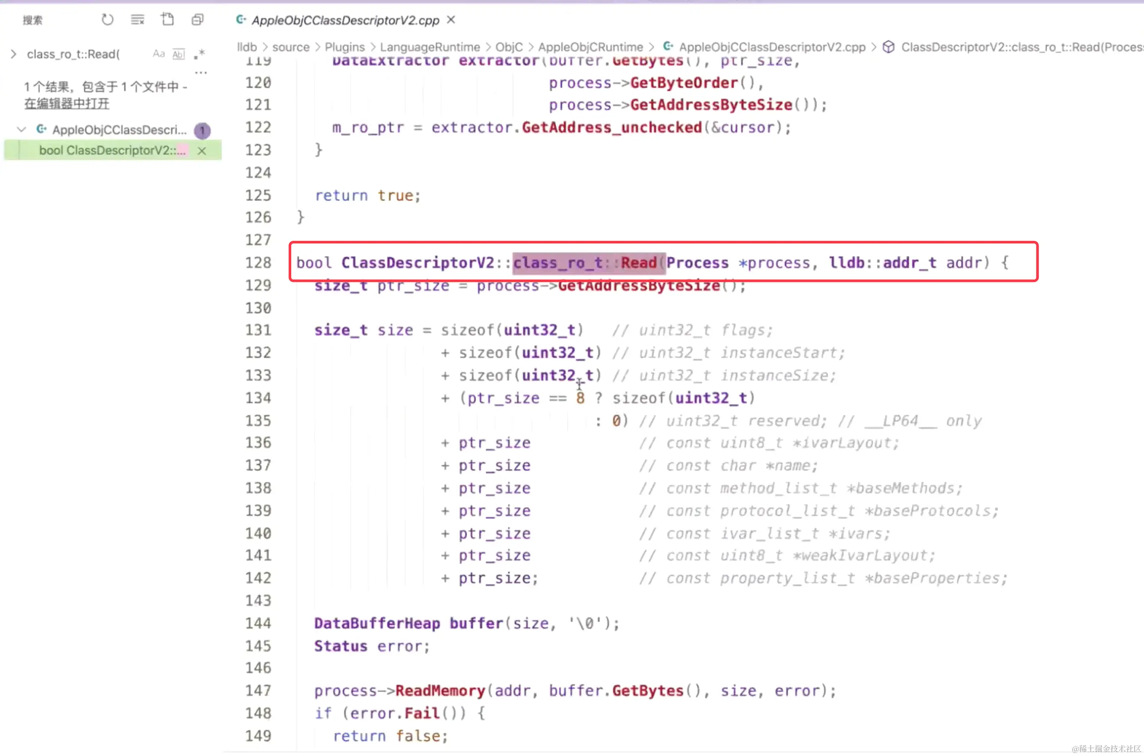Click the result count badge
This screenshot has width=1144, height=756.
[202, 130]
